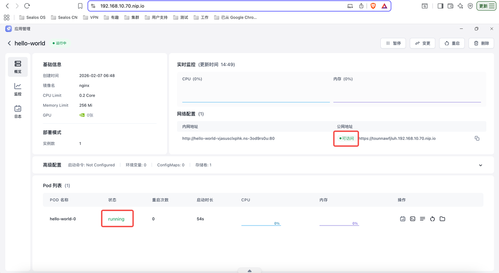Click the running status of hello-world-0
Viewport: 499px width, 273px height.
click(116, 219)
